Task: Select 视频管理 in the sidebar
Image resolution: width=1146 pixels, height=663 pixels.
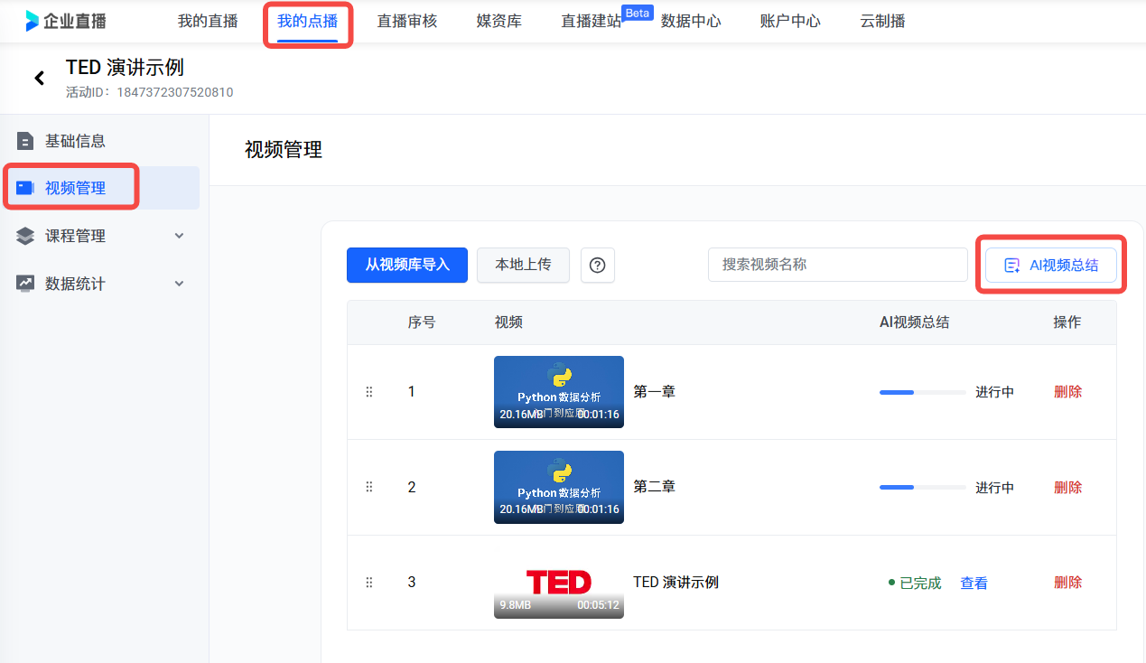Action: [75, 188]
